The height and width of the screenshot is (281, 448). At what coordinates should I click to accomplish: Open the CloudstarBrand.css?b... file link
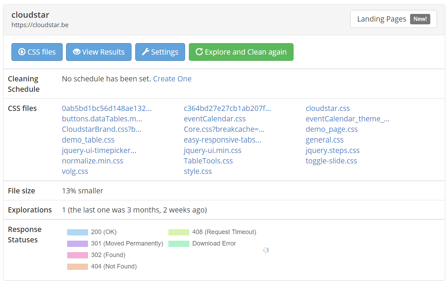tap(102, 129)
